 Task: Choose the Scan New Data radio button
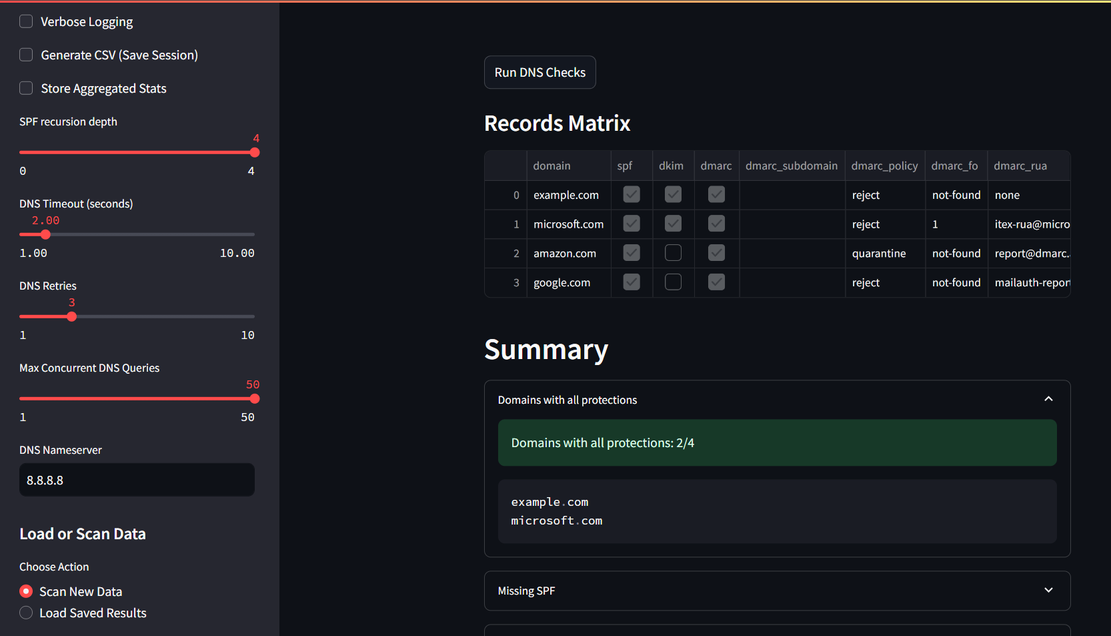click(x=27, y=591)
